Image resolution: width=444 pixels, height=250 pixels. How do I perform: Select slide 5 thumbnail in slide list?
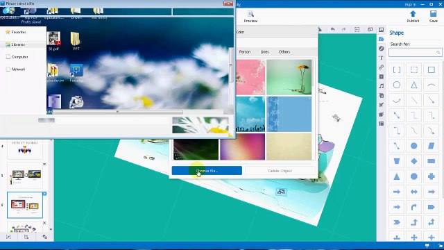tap(25, 176)
